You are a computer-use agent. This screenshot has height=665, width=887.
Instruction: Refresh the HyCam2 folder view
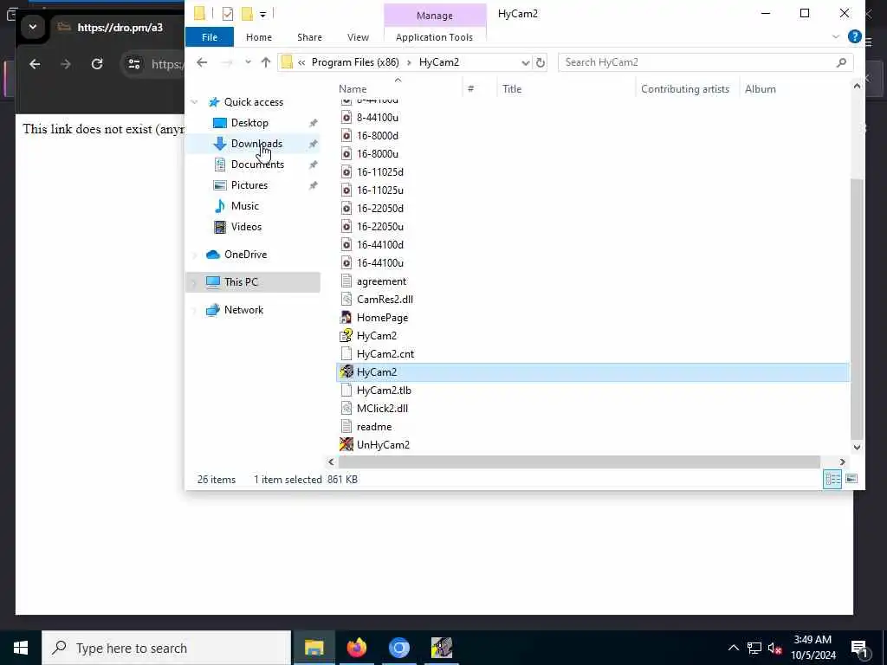(541, 62)
